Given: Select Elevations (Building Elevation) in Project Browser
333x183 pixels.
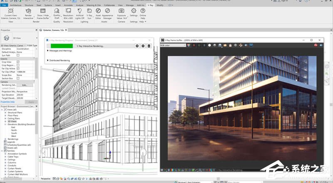Looking at the screenshot, I should (22, 124).
